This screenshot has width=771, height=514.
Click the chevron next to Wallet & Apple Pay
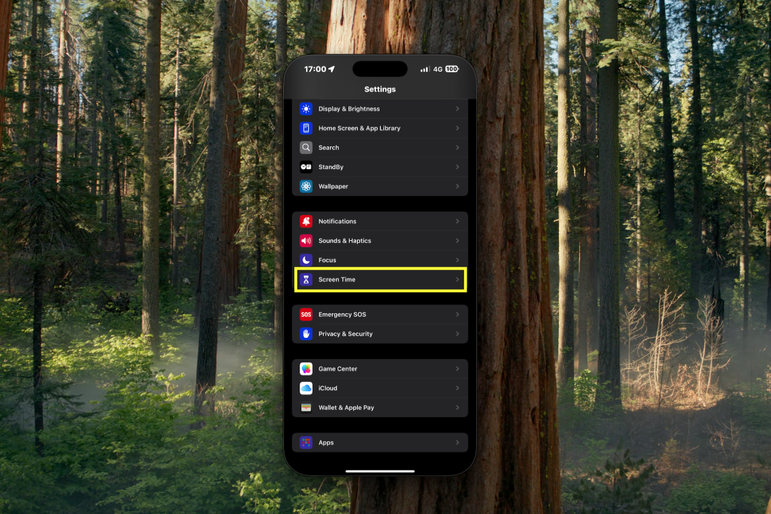click(x=457, y=408)
